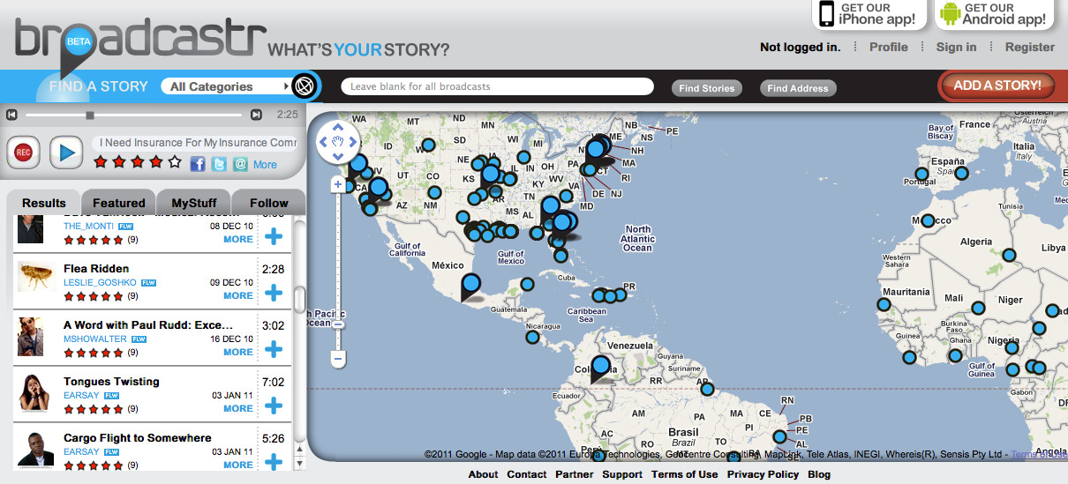Click the results list scrollbar thumb
The height and width of the screenshot is (484, 1068).
[x=300, y=299]
